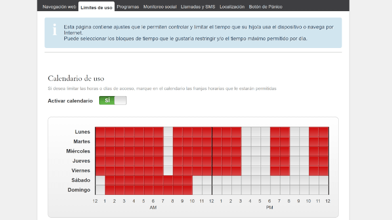Image resolution: width=392 pixels, height=220 pixels.
Task: Toggle the Martes 3 PM calendar slot
Action: click(x=246, y=141)
